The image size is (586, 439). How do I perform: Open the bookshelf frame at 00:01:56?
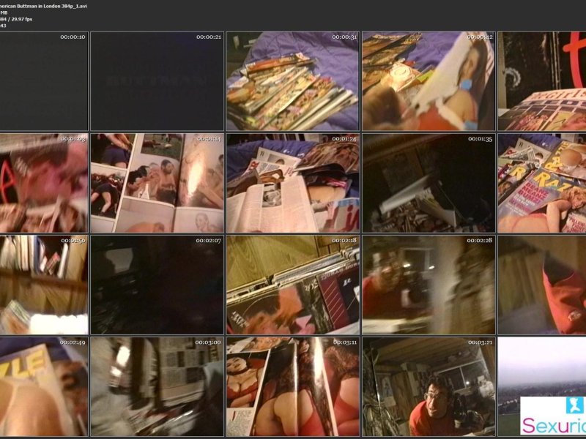44,285
